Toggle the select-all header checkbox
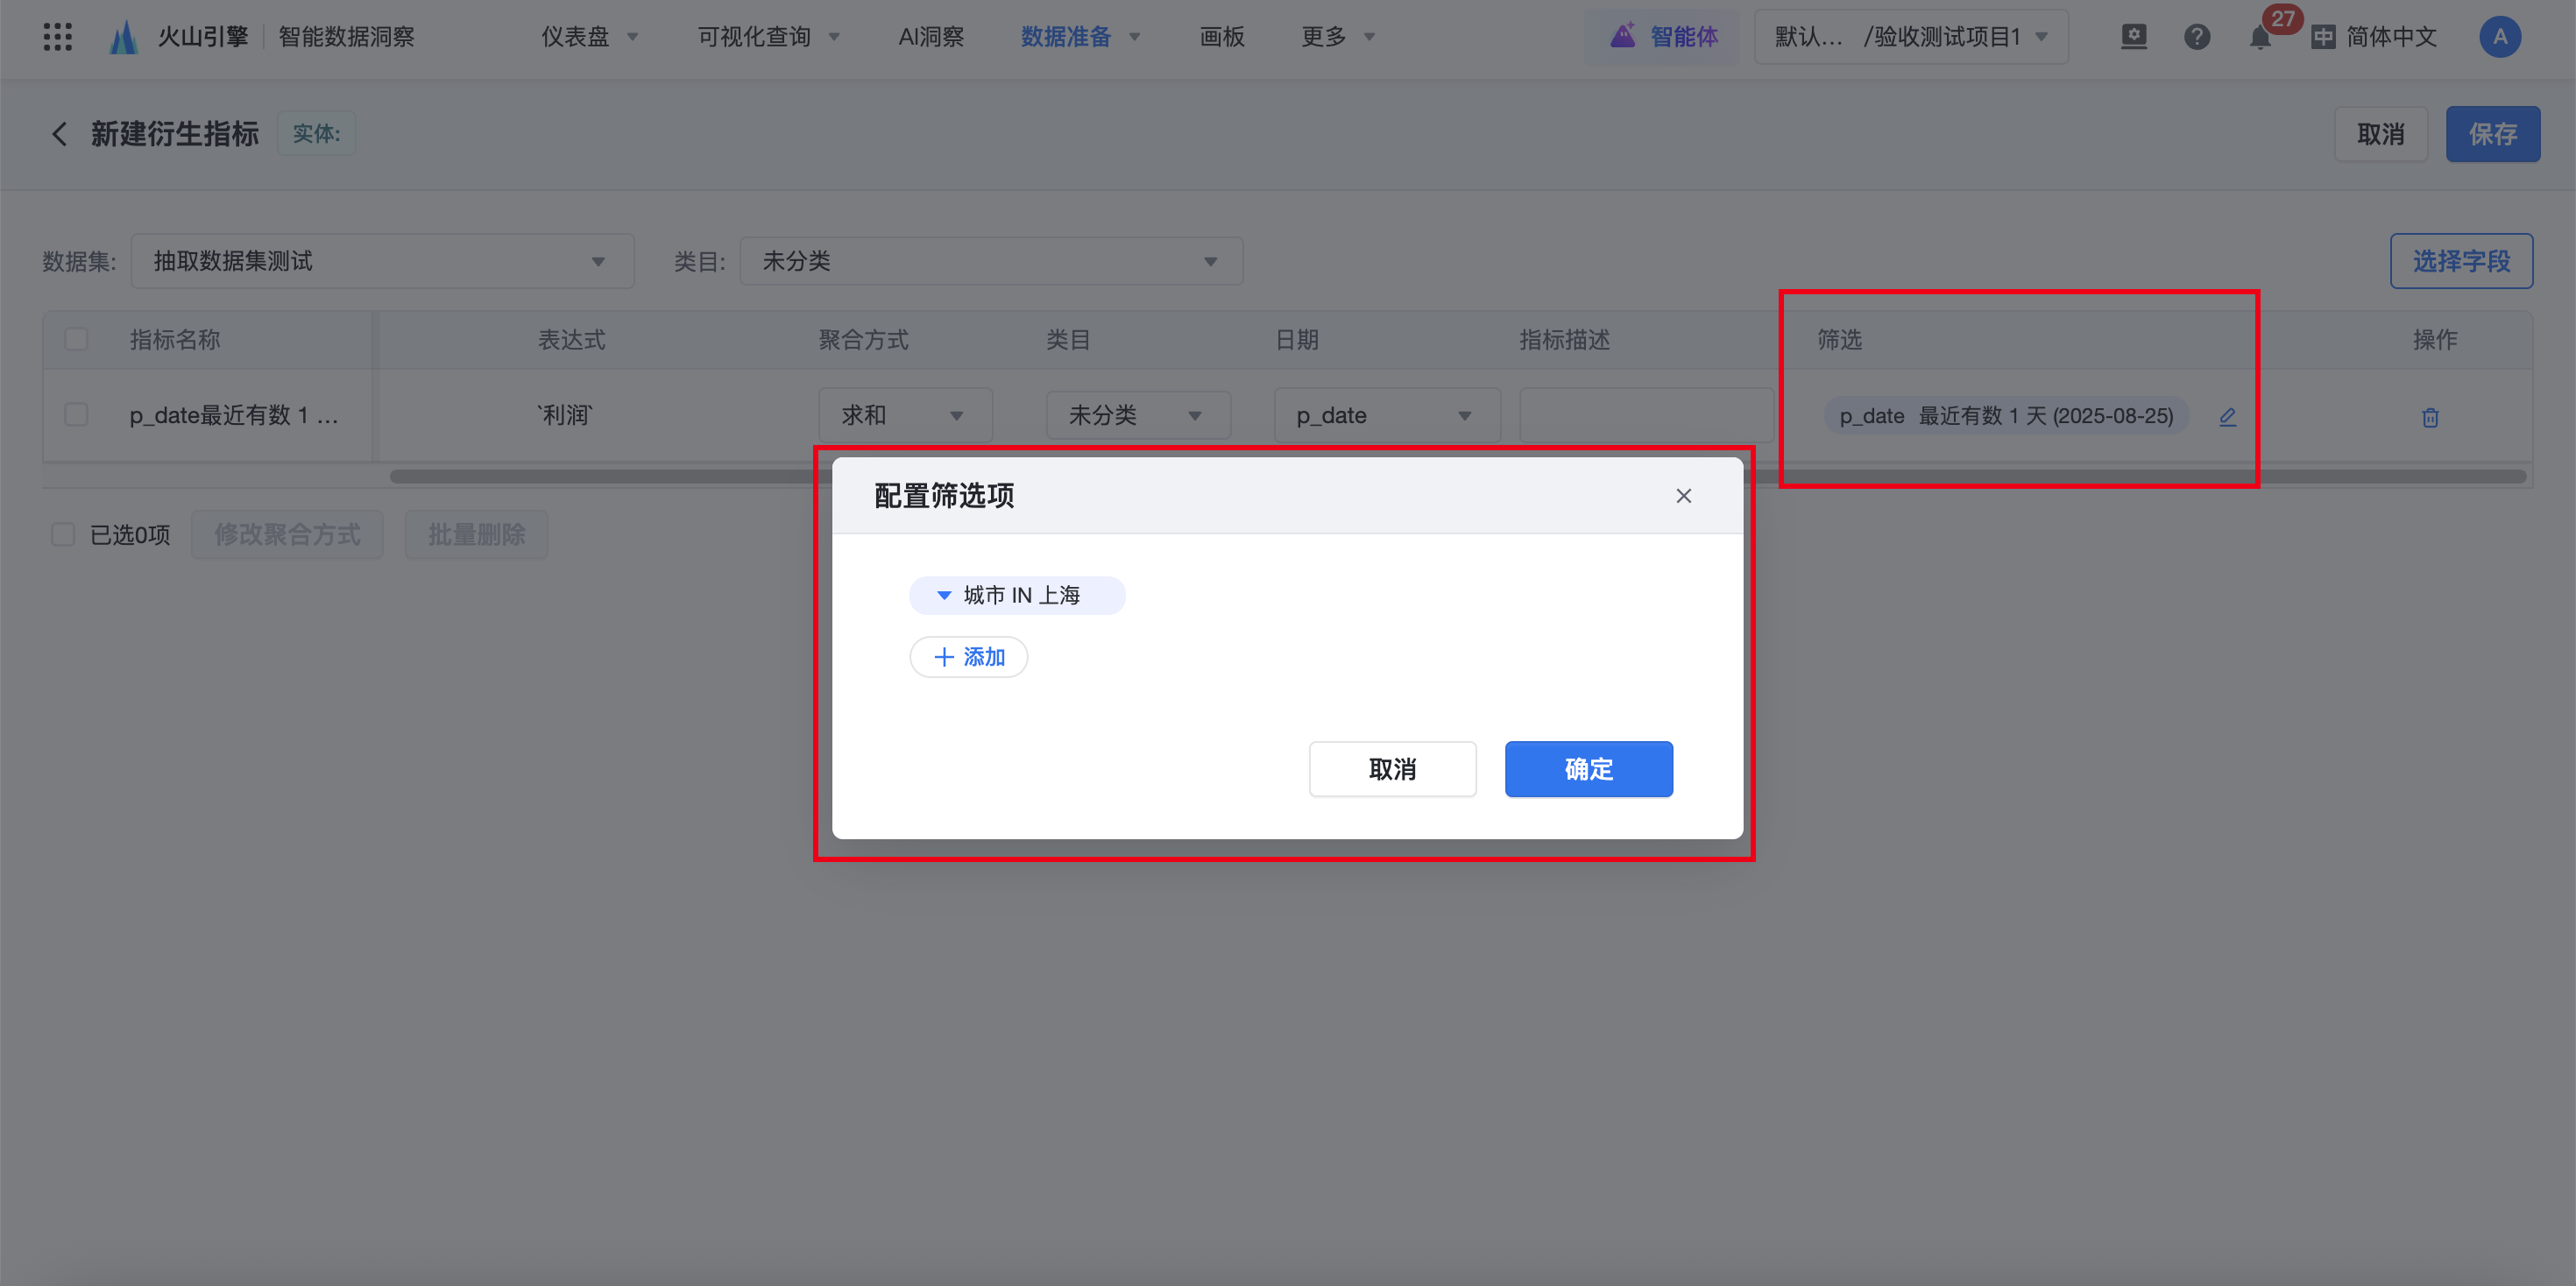 click(x=76, y=339)
